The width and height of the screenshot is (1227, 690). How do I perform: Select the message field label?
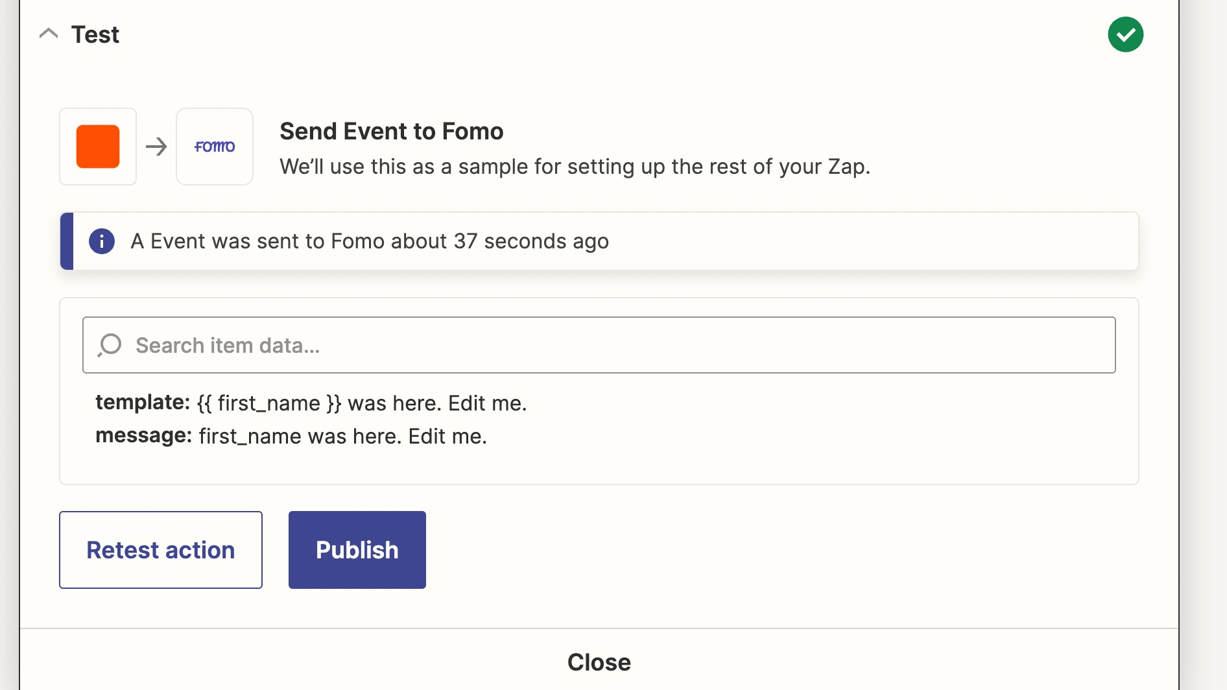(143, 436)
